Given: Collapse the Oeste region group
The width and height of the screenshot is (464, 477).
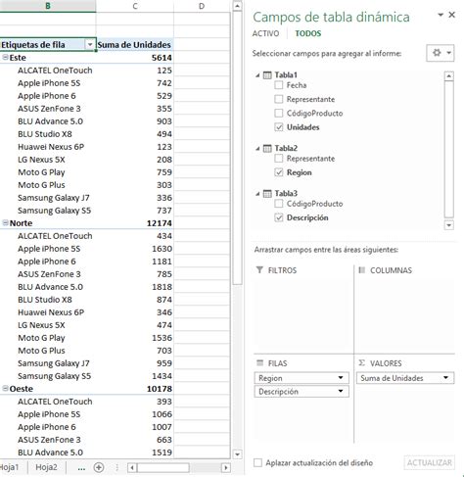Looking at the screenshot, I should click(5, 389).
